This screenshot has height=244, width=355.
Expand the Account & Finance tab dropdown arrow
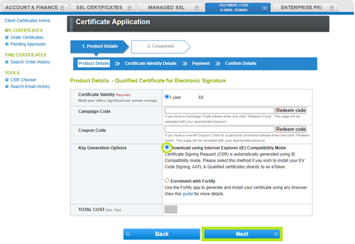tap(64, 7)
